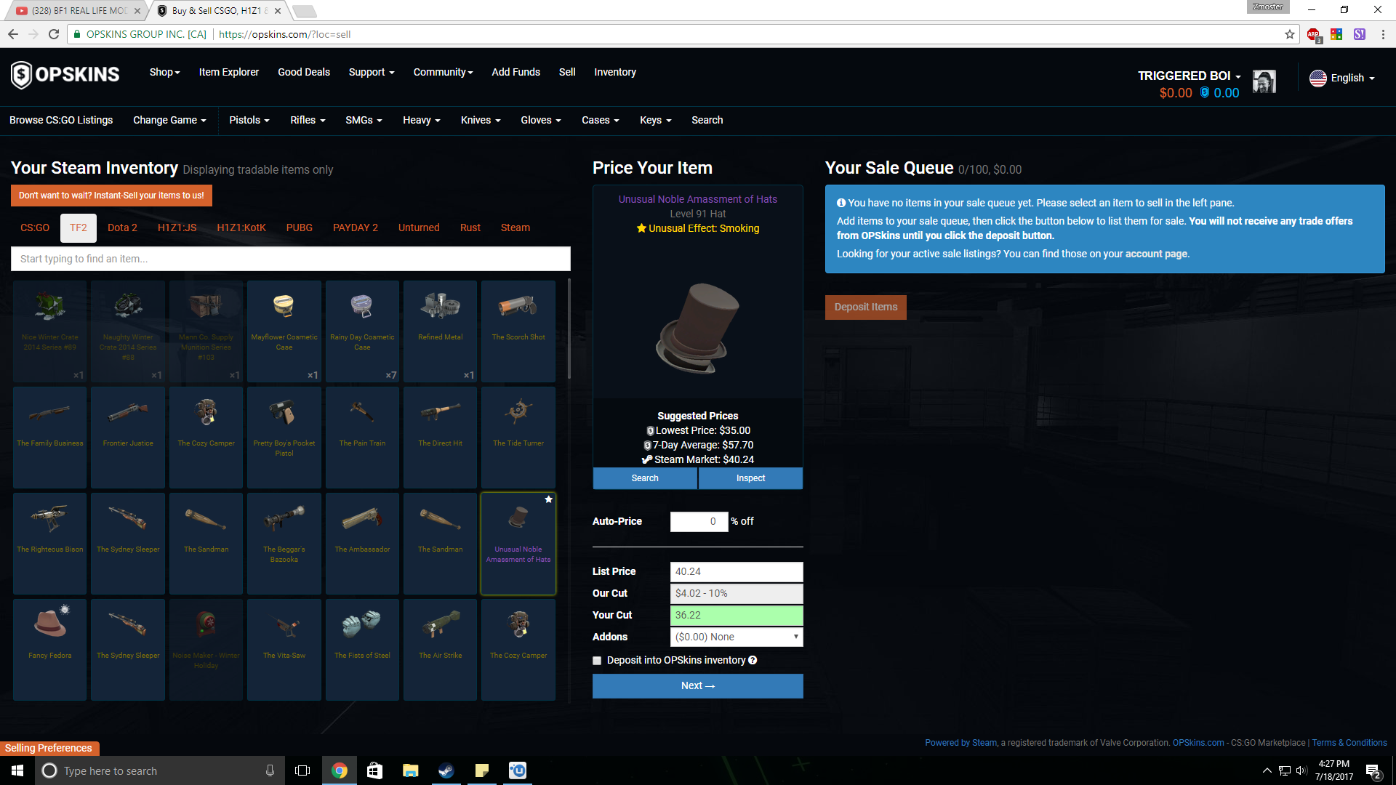Select Mayflower Cosmetic Case item
Screen dimensions: 1396x785
[284, 331]
